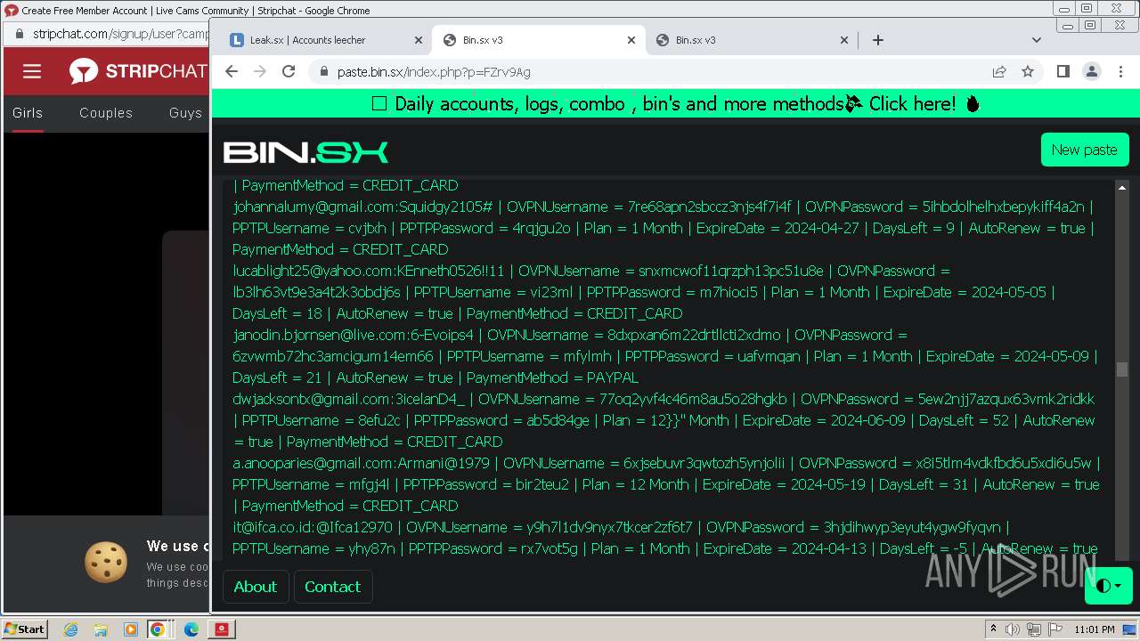Image resolution: width=1140 pixels, height=641 pixels.
Task: Open media player taskbar icon
Action: (x=130, y=629)
